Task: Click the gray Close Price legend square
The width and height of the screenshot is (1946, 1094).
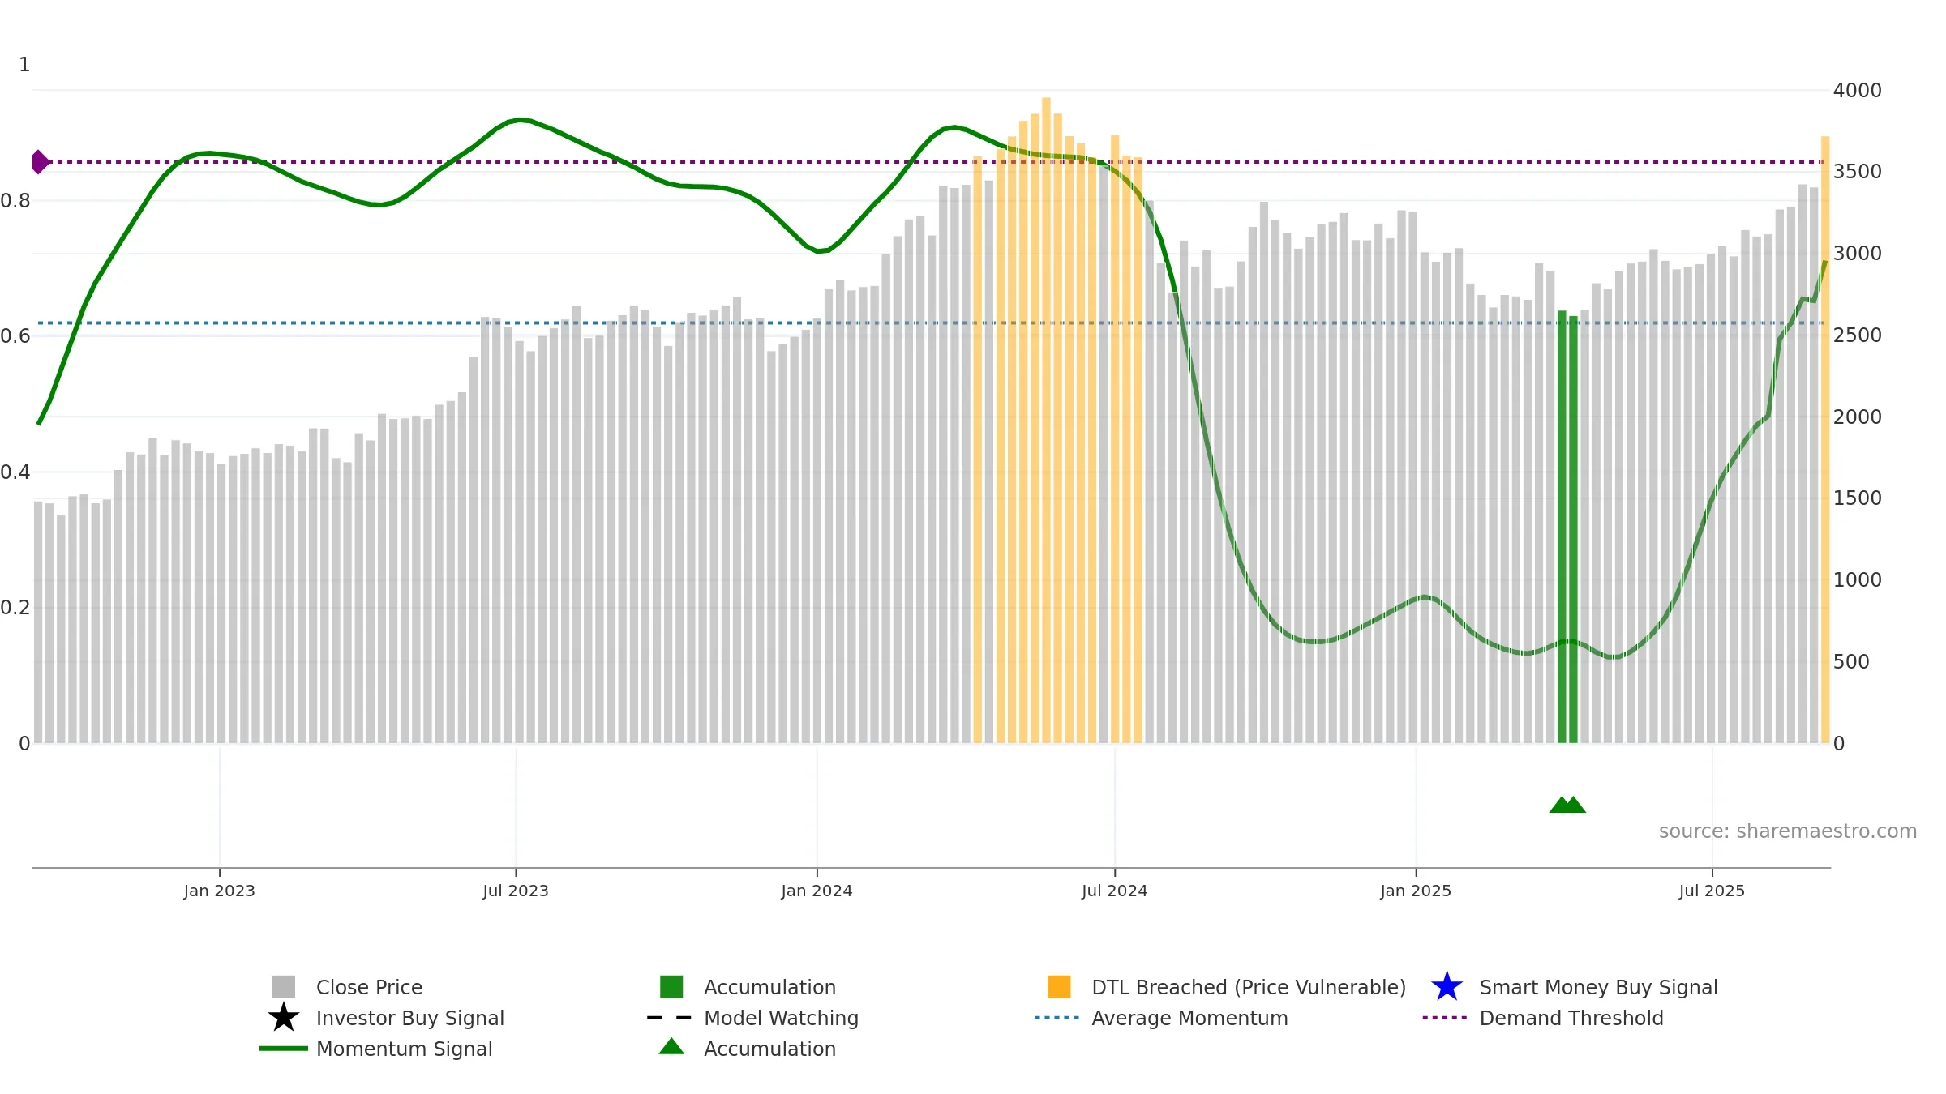Action: tap(284, 986)
